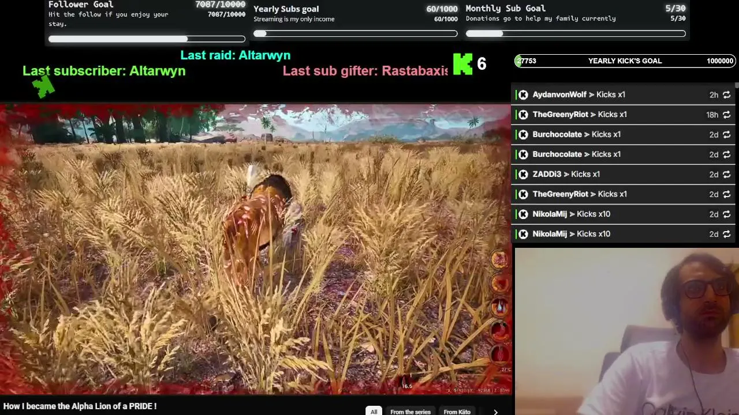Click the repeat icon in ZADDi3's row
Viewport: 739px width, 415px height.
point(726,174)
